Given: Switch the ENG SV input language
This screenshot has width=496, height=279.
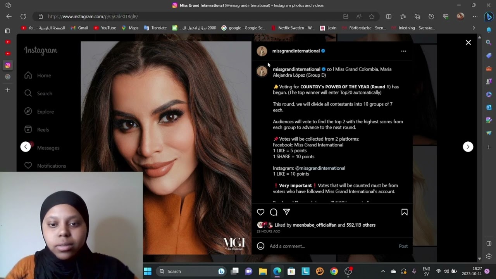Looking at the screenshot, I should [426, 271].
